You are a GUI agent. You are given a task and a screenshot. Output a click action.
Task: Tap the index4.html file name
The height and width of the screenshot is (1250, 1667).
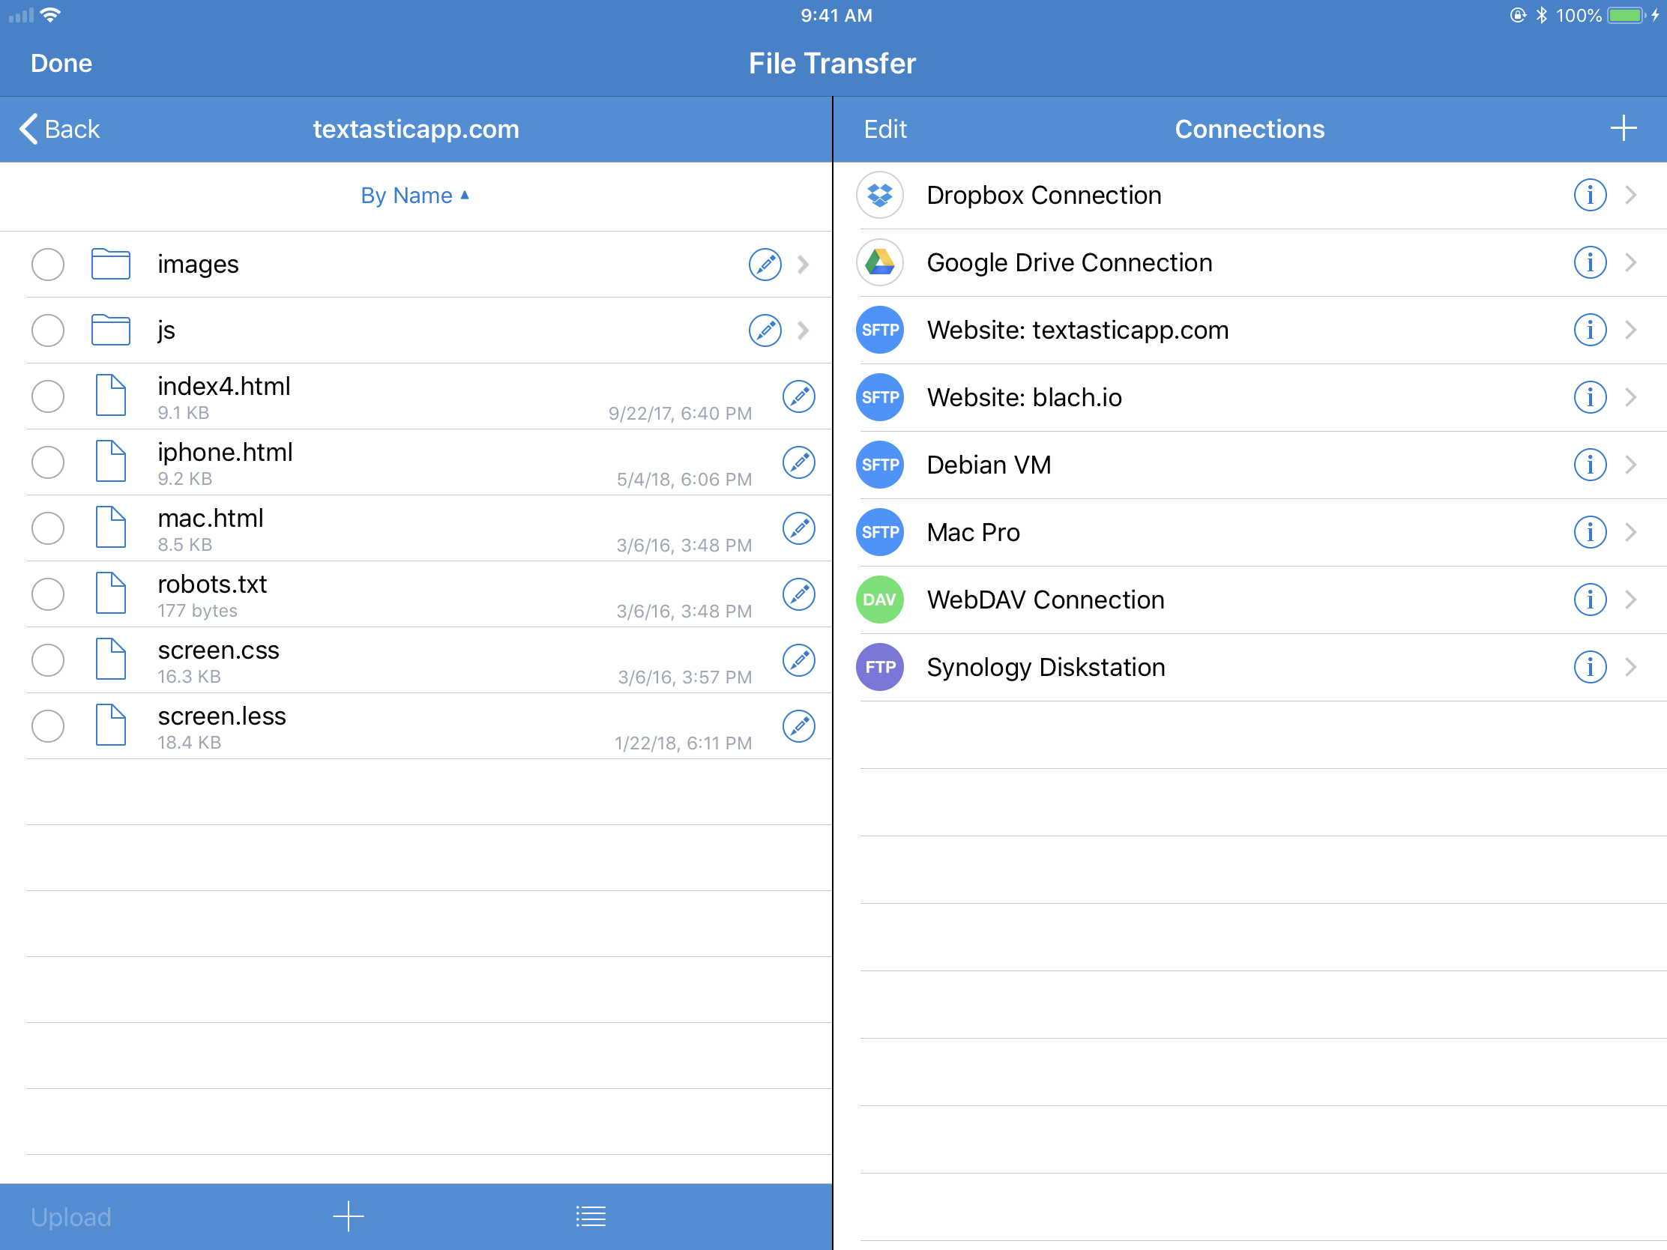pos(224,386)
